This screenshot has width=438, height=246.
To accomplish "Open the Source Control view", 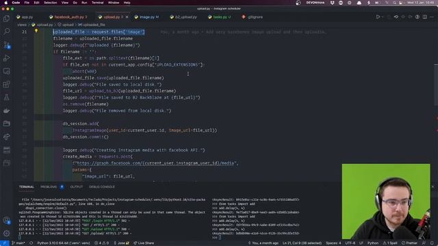I will (x=6, y=44).
